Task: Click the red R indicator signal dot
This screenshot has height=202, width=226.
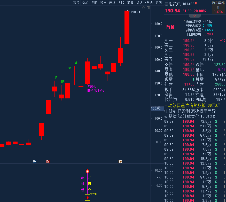Action: point(87,171)
